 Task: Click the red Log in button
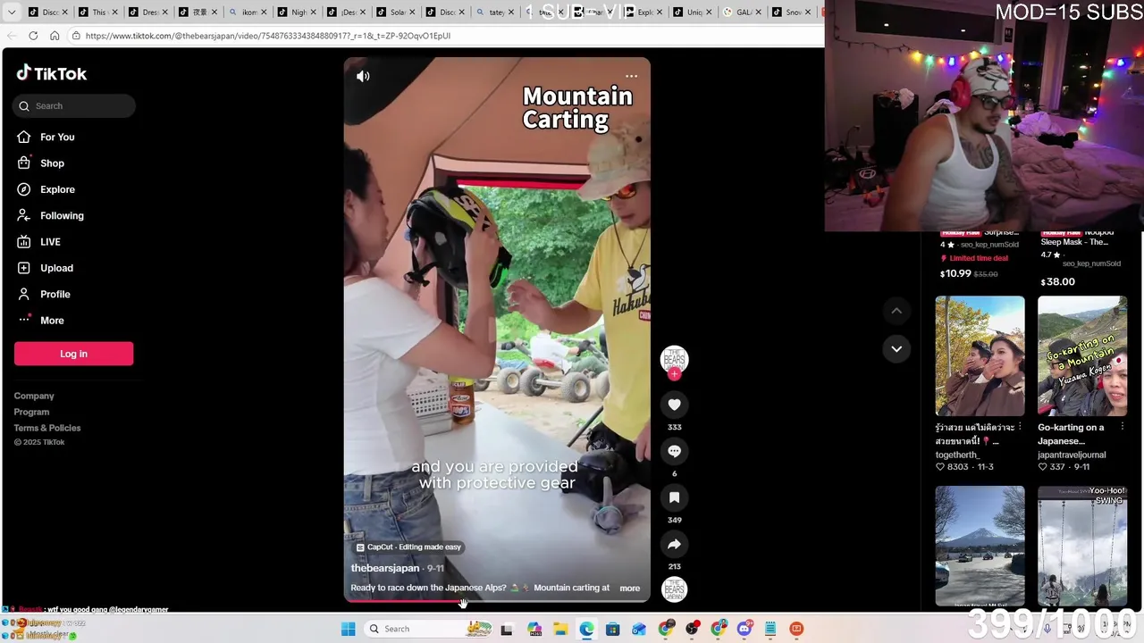coord(73,354)
